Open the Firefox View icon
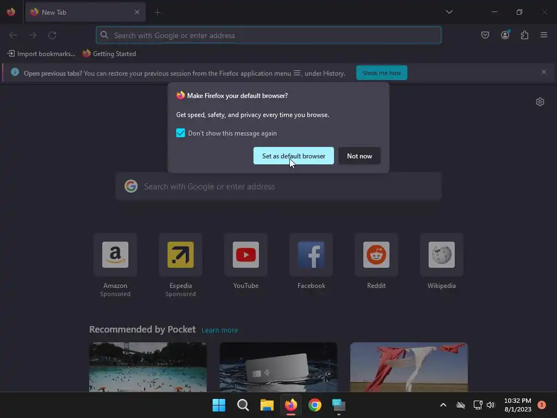 click(x=11, y=12)
